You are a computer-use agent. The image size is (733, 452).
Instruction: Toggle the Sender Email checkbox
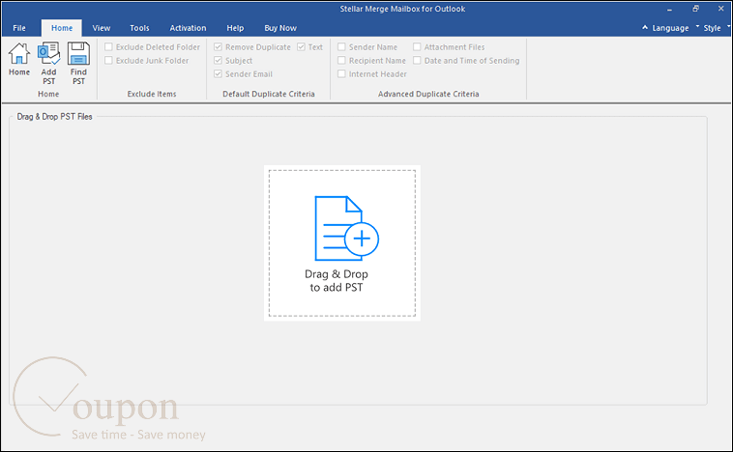[218, 73]
